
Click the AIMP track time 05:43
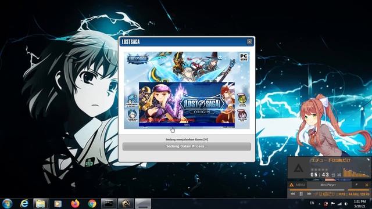pos(320,175)
